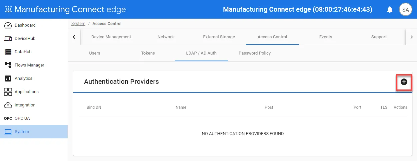The image size is (417, 161).
Task: Switch to the Network tab
Action: coord(166,37)
